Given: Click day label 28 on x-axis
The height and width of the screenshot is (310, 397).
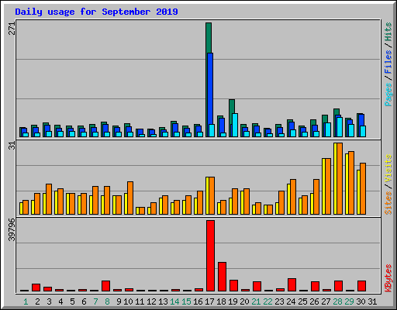Looking at the screenshot, I should [337, 301].
